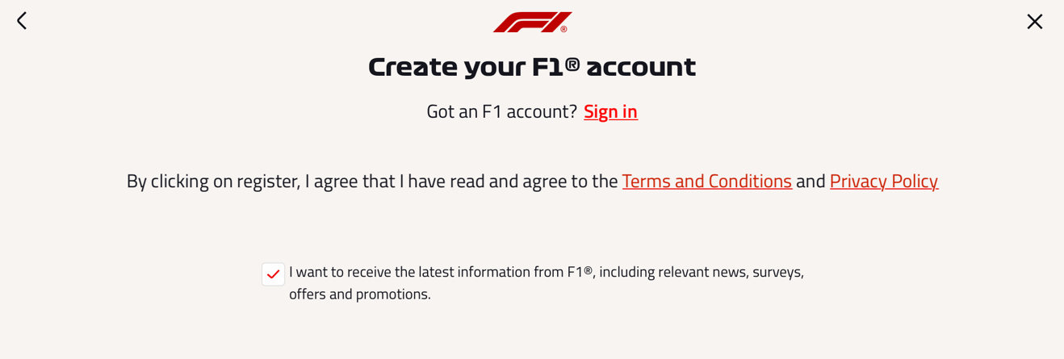Toggle the latest information opt-in via its label
Image resolution: width=1064 pixels, height=359 pixels.
547,283
